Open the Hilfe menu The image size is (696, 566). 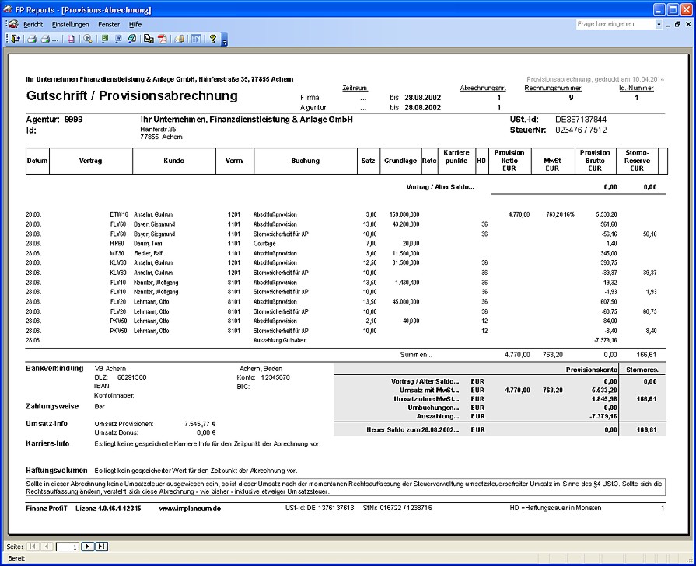135,24
